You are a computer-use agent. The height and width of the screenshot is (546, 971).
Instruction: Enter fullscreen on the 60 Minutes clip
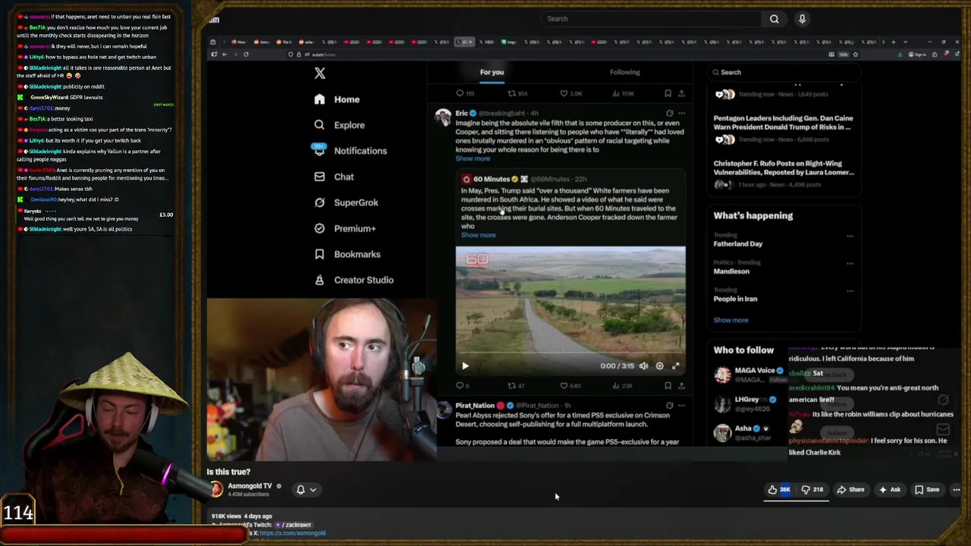point(675,366)
